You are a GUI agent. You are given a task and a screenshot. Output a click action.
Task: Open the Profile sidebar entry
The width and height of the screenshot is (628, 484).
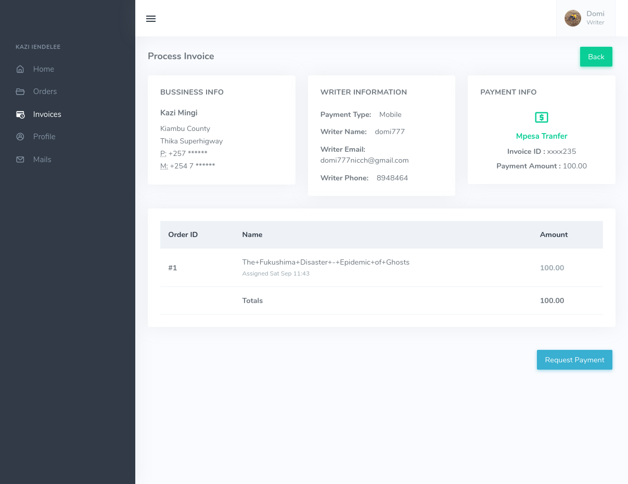pyautogui.click(x=44, y=137)
